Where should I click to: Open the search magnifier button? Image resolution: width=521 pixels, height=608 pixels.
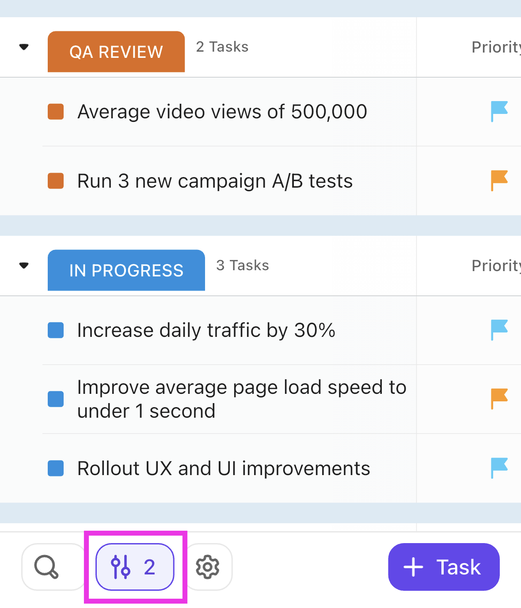click(x=46, y=567)
